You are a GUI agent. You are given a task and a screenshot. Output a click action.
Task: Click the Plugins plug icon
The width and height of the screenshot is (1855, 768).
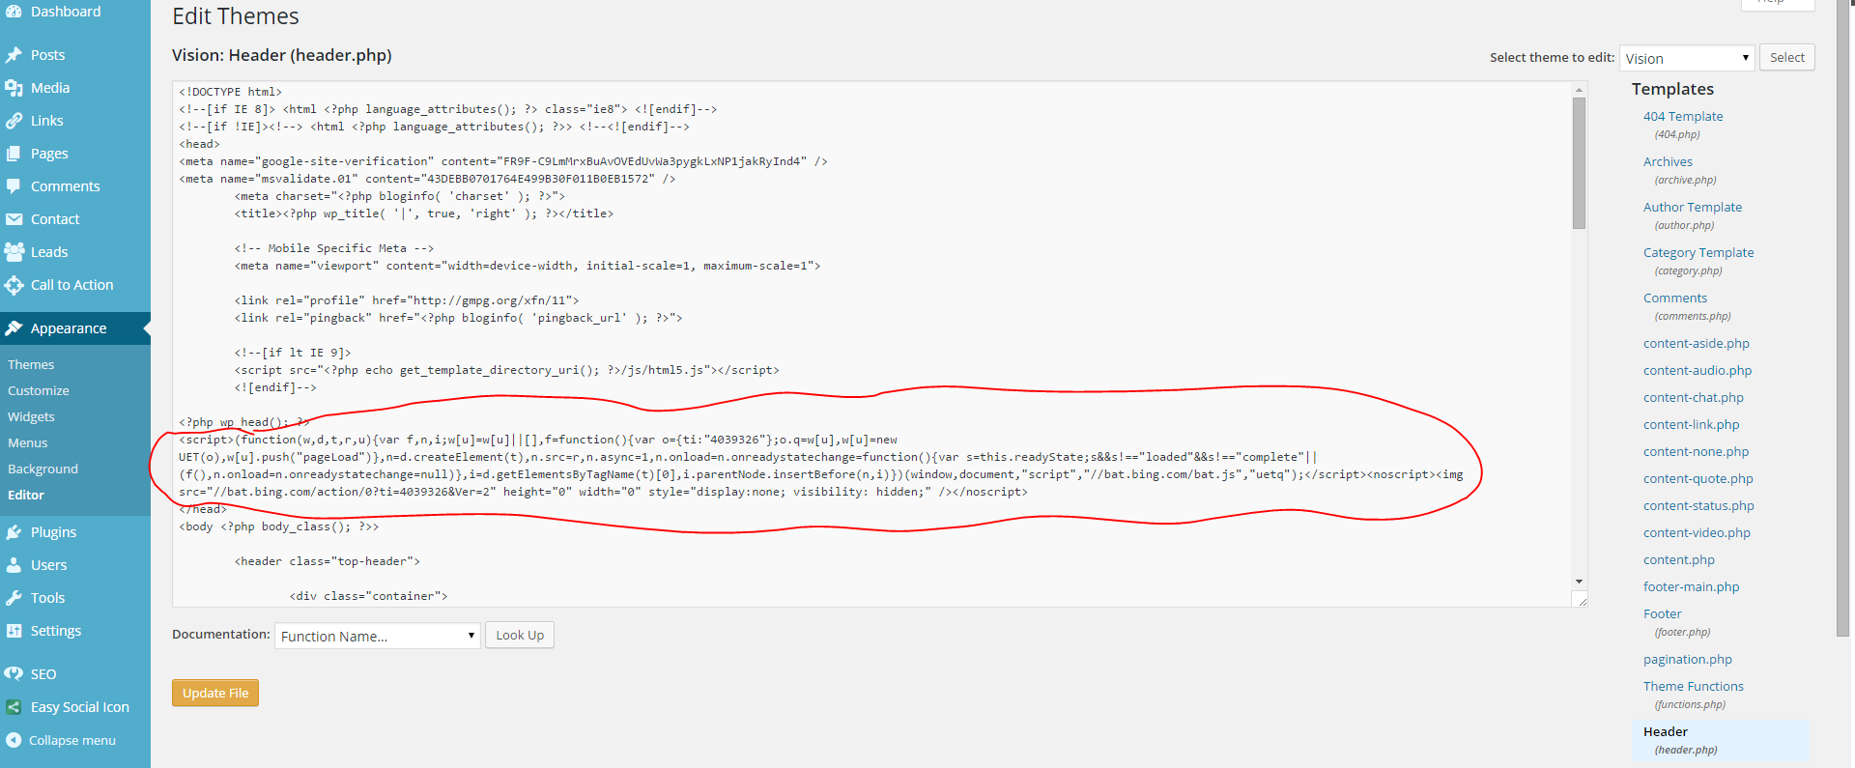(x=14, y=532)
